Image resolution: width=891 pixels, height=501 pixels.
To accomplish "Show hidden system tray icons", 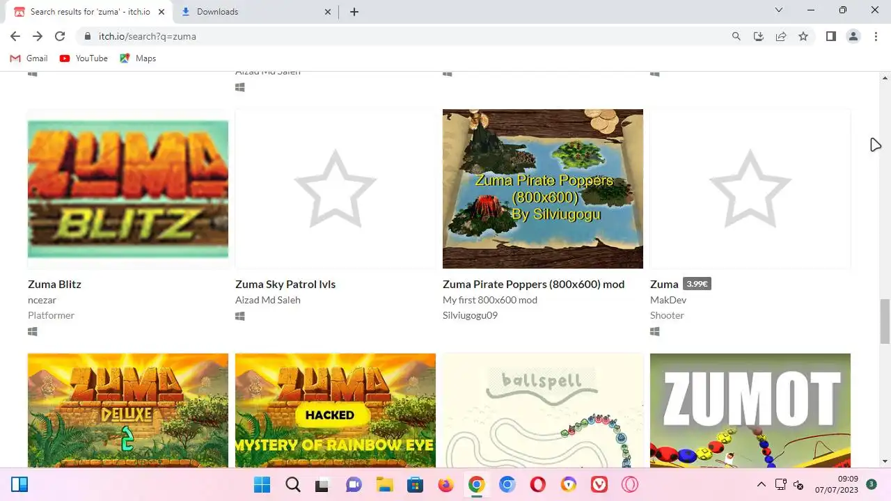I will (x=761, y=484).
